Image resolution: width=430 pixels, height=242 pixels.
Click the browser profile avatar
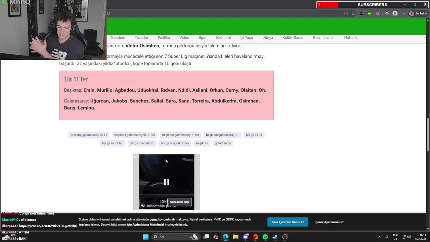click(x=395, y=13)
